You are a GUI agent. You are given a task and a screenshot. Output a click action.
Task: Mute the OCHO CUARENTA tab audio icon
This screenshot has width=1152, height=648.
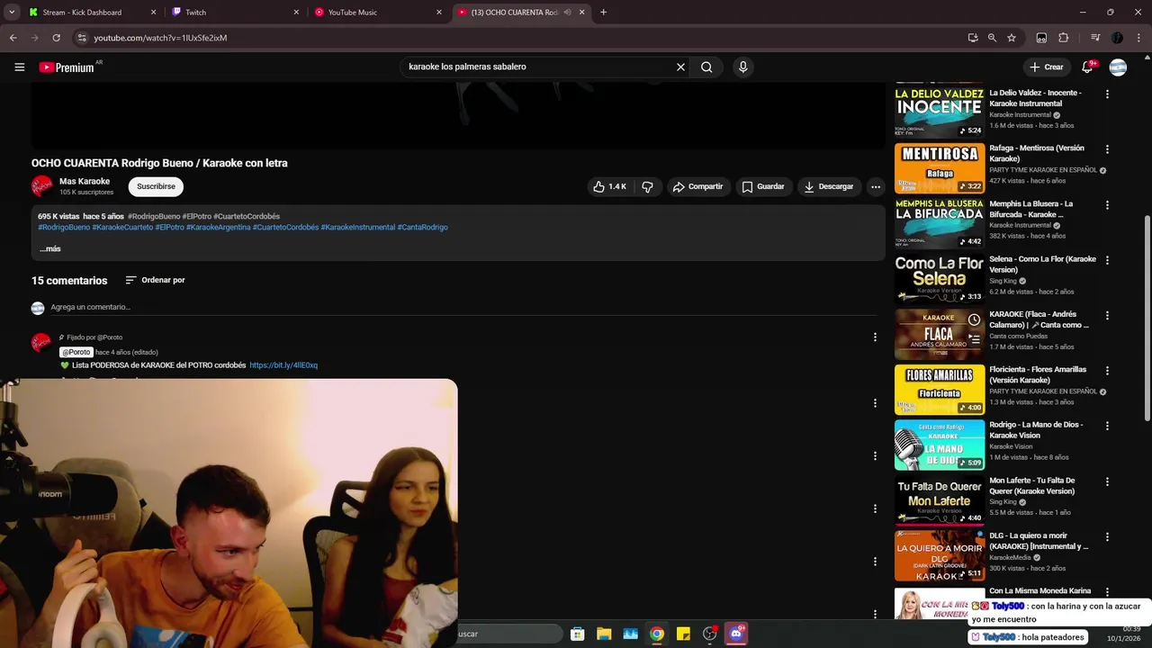tap(567, 12)
